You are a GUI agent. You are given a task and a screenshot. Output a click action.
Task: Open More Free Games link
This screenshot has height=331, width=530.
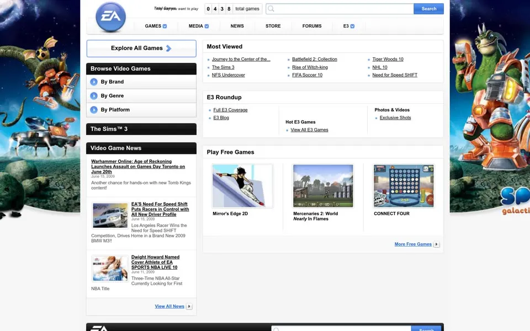tap(413, 244)
